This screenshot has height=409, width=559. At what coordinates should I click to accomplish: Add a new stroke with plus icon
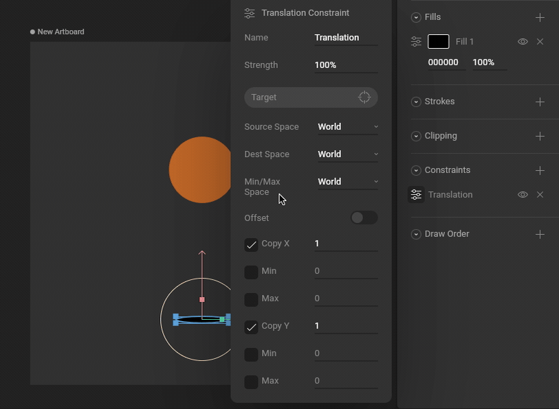[540, 102]
